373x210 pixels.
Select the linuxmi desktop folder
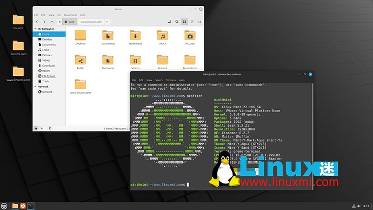(x=18, y=22)
